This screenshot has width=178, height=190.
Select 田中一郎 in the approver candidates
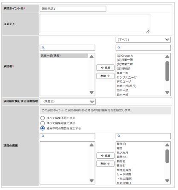coord(122,91)
